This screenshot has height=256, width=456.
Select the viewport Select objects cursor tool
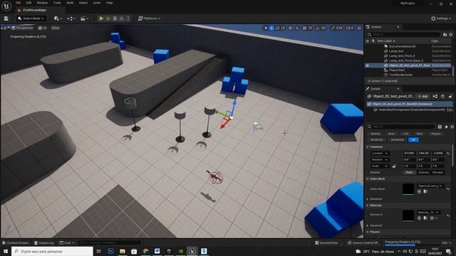[x=265, y=28]
